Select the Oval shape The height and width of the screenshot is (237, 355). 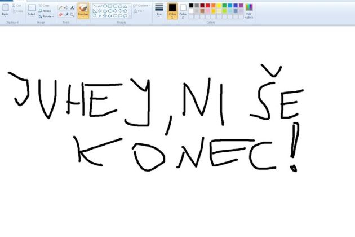[x=105, y=6]
